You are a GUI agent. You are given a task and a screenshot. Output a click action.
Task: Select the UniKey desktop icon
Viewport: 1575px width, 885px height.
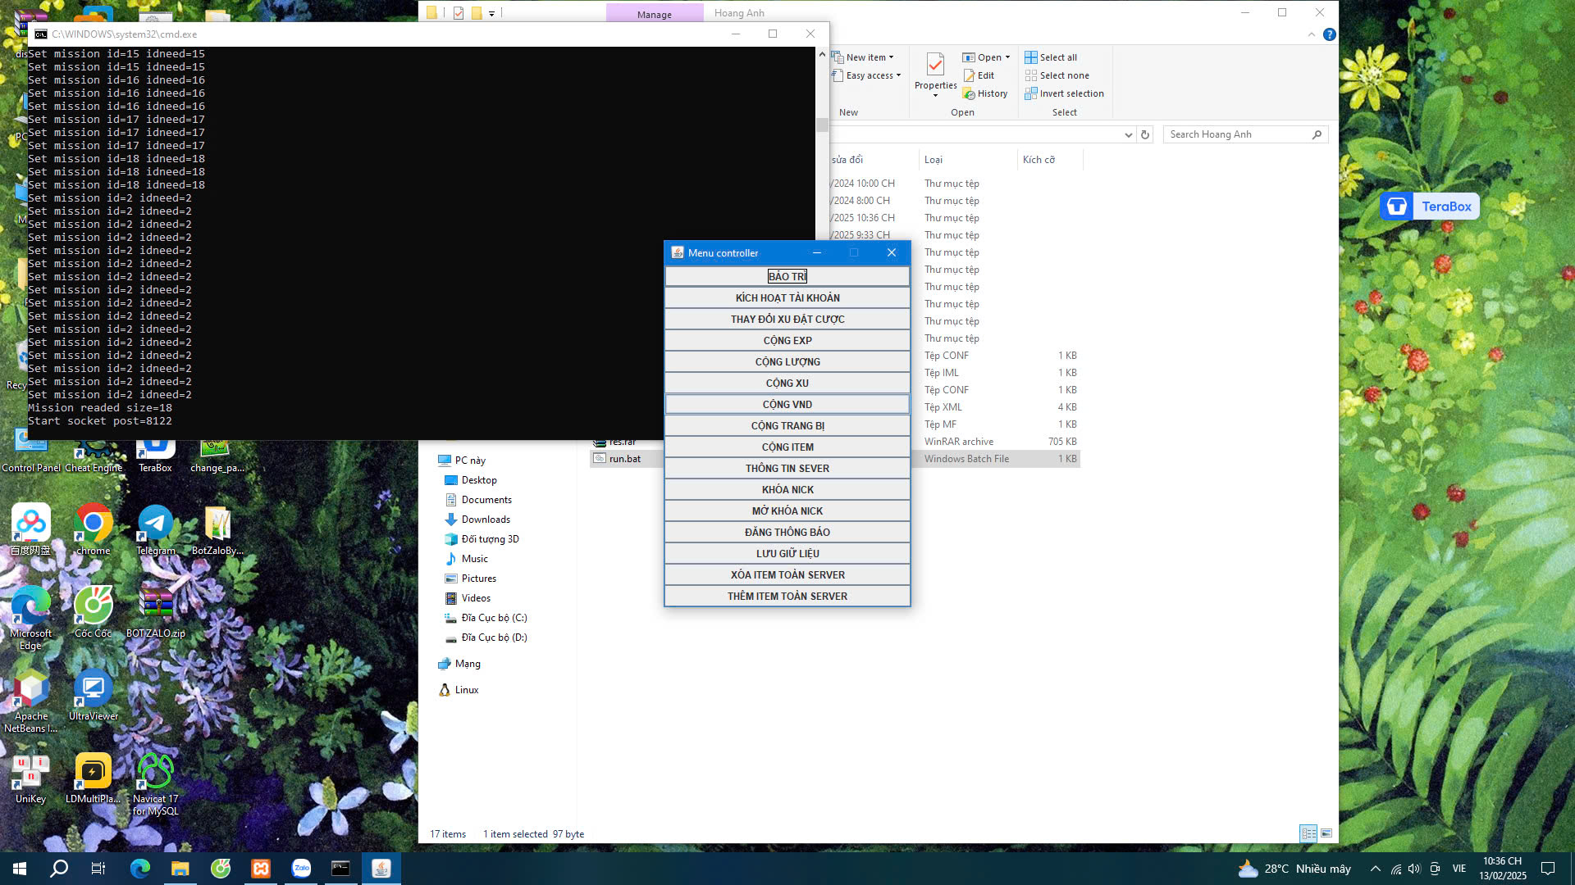30,778
